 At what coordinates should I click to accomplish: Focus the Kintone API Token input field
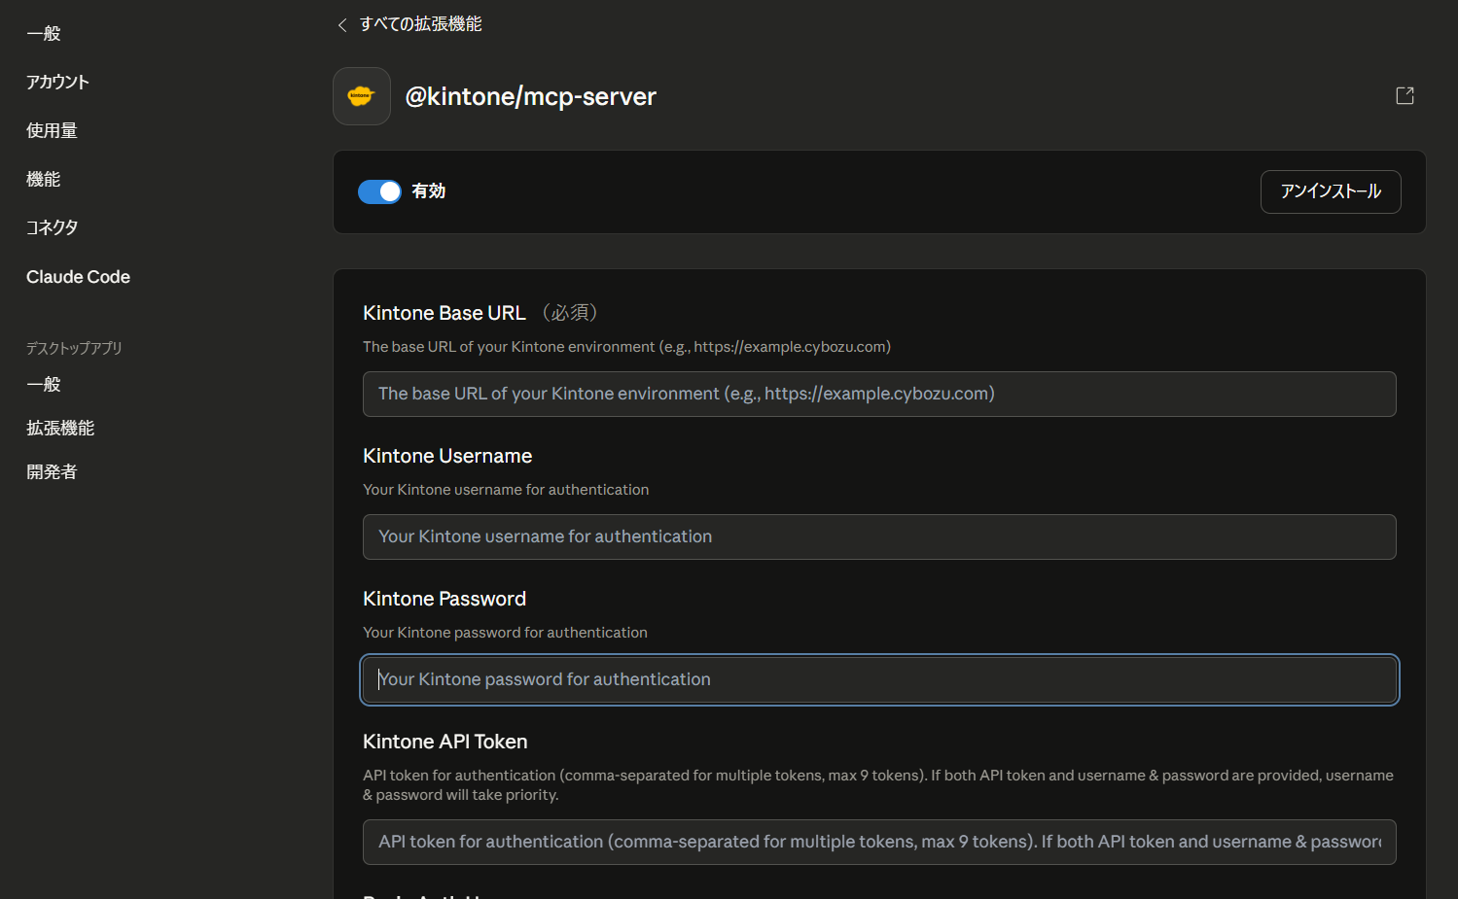pos(879,842)
